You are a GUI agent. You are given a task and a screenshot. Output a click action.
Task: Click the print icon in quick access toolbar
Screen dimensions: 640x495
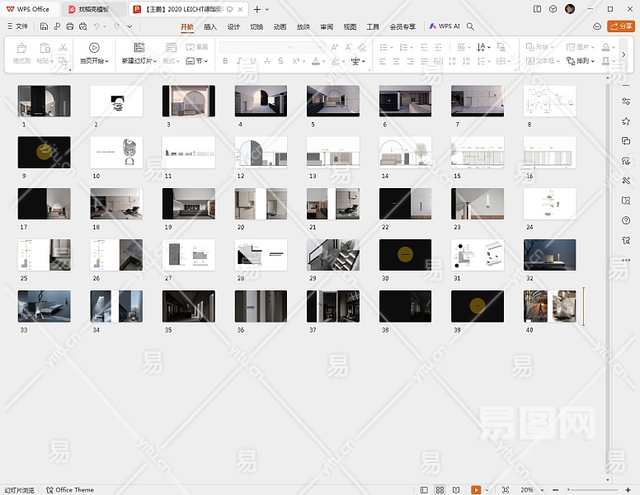70,26
